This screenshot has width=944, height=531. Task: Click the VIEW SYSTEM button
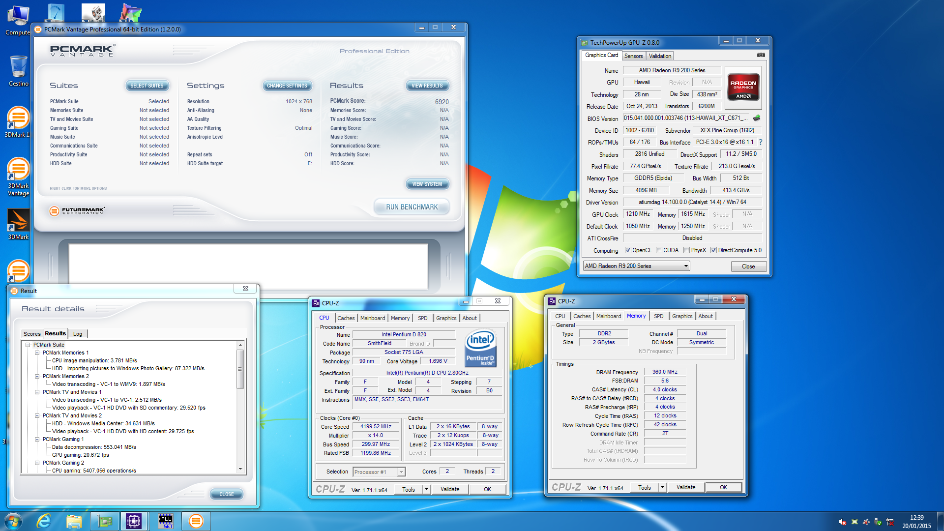click(x=427, y=184)
